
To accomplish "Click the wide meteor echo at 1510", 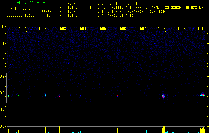I will click(203, 95).
